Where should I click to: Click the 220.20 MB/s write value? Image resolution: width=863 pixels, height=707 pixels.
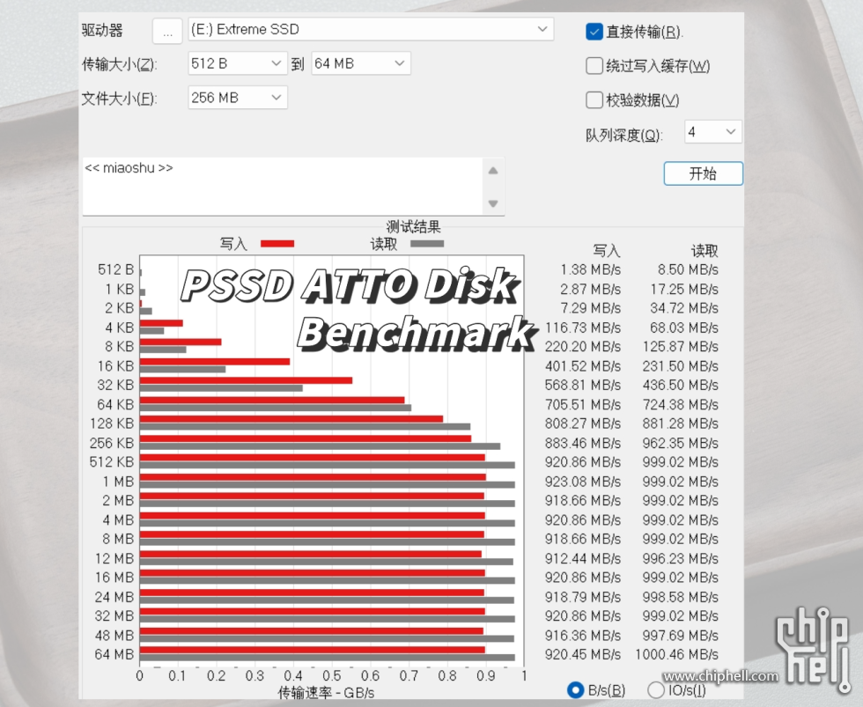point(583,347)
